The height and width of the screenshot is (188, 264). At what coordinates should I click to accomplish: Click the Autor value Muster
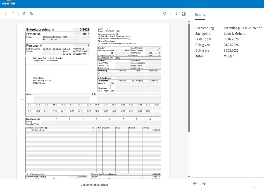coord(229,56)
